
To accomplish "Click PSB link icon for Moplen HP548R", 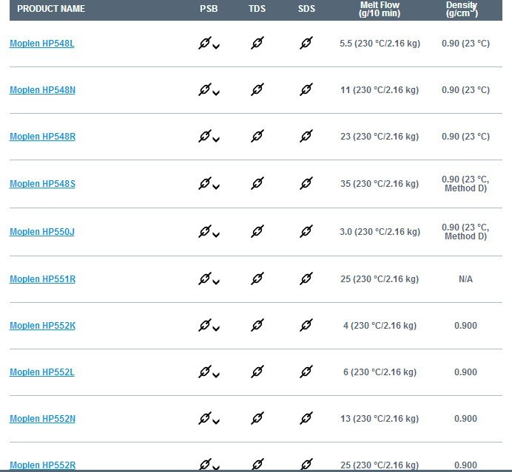I will tap(205, 136).
